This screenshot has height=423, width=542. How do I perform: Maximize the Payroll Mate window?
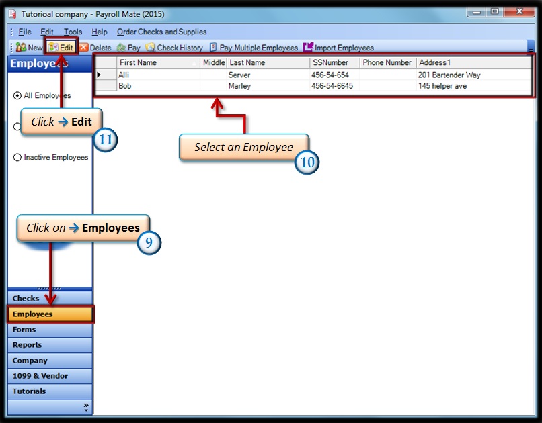[x=495, y=11]
